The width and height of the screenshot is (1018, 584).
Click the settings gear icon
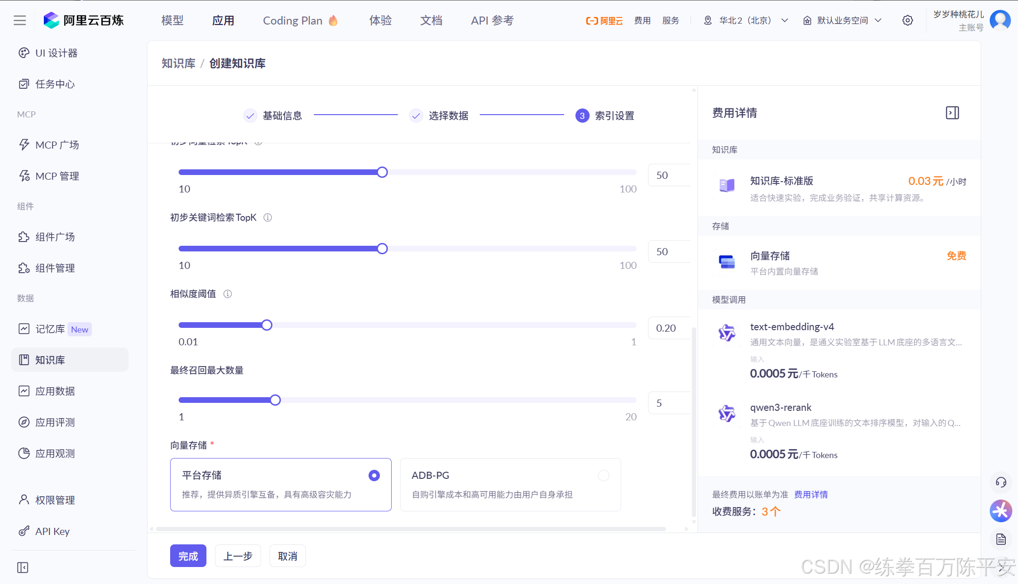point(907,20)
